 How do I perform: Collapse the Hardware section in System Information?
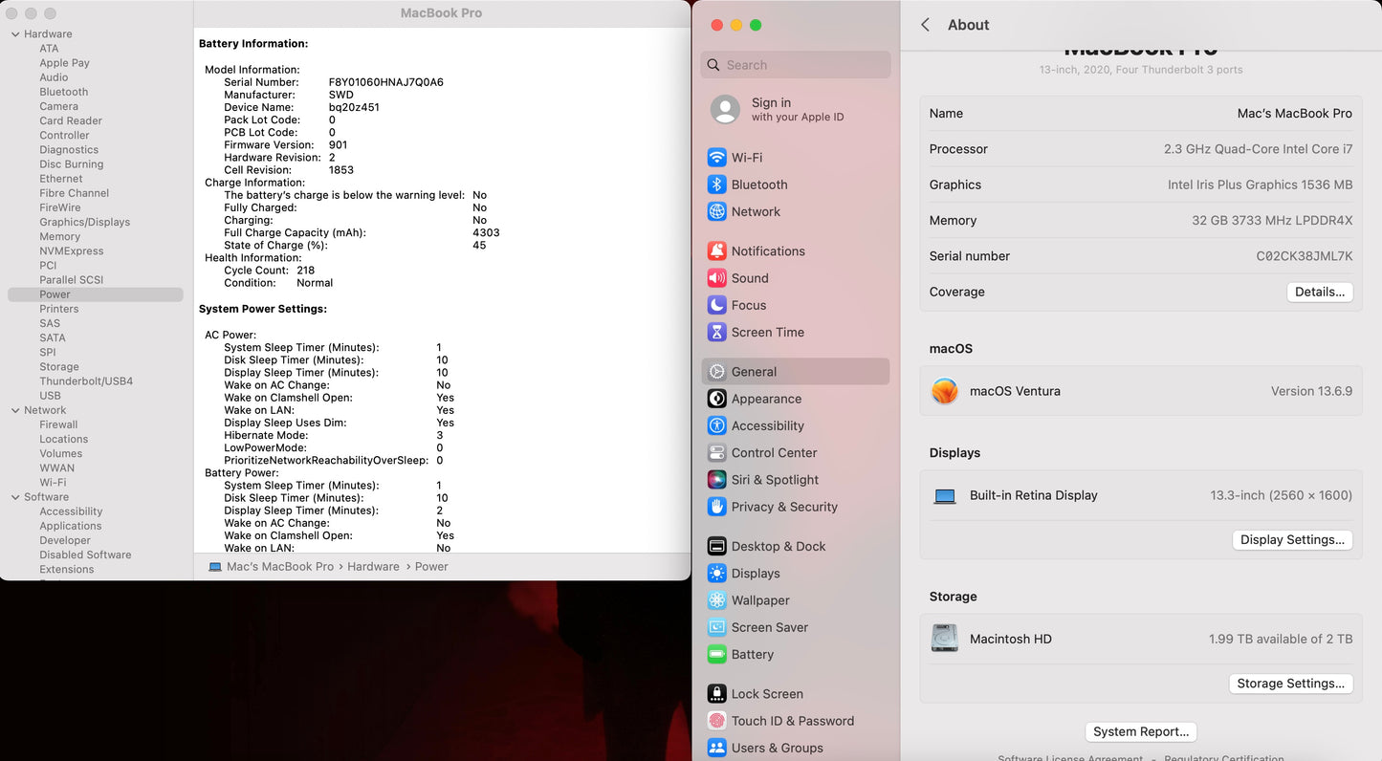[x=15, y=33]
